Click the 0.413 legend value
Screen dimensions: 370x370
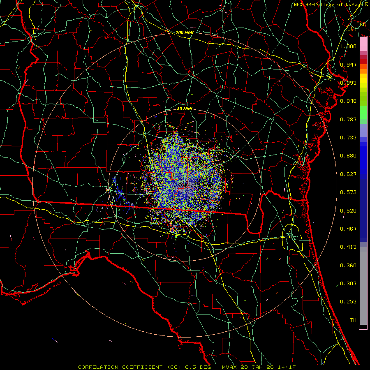point(348,247)
